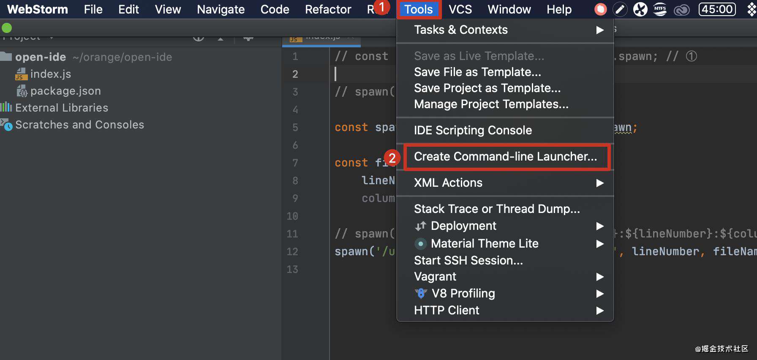Image resolution: width=757 pixels, height=360 pixels.
Task: Open WebStorm application menu
Action: point(37,9)
